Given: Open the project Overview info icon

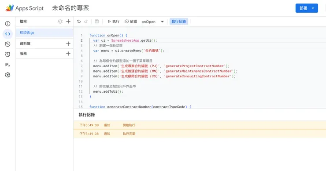Looking at the screenshot, I should tap(7, 24).
